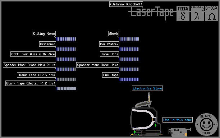
Task: Select the Full tape blue strip
Action: pyautogui.click(x=129, y=79)
